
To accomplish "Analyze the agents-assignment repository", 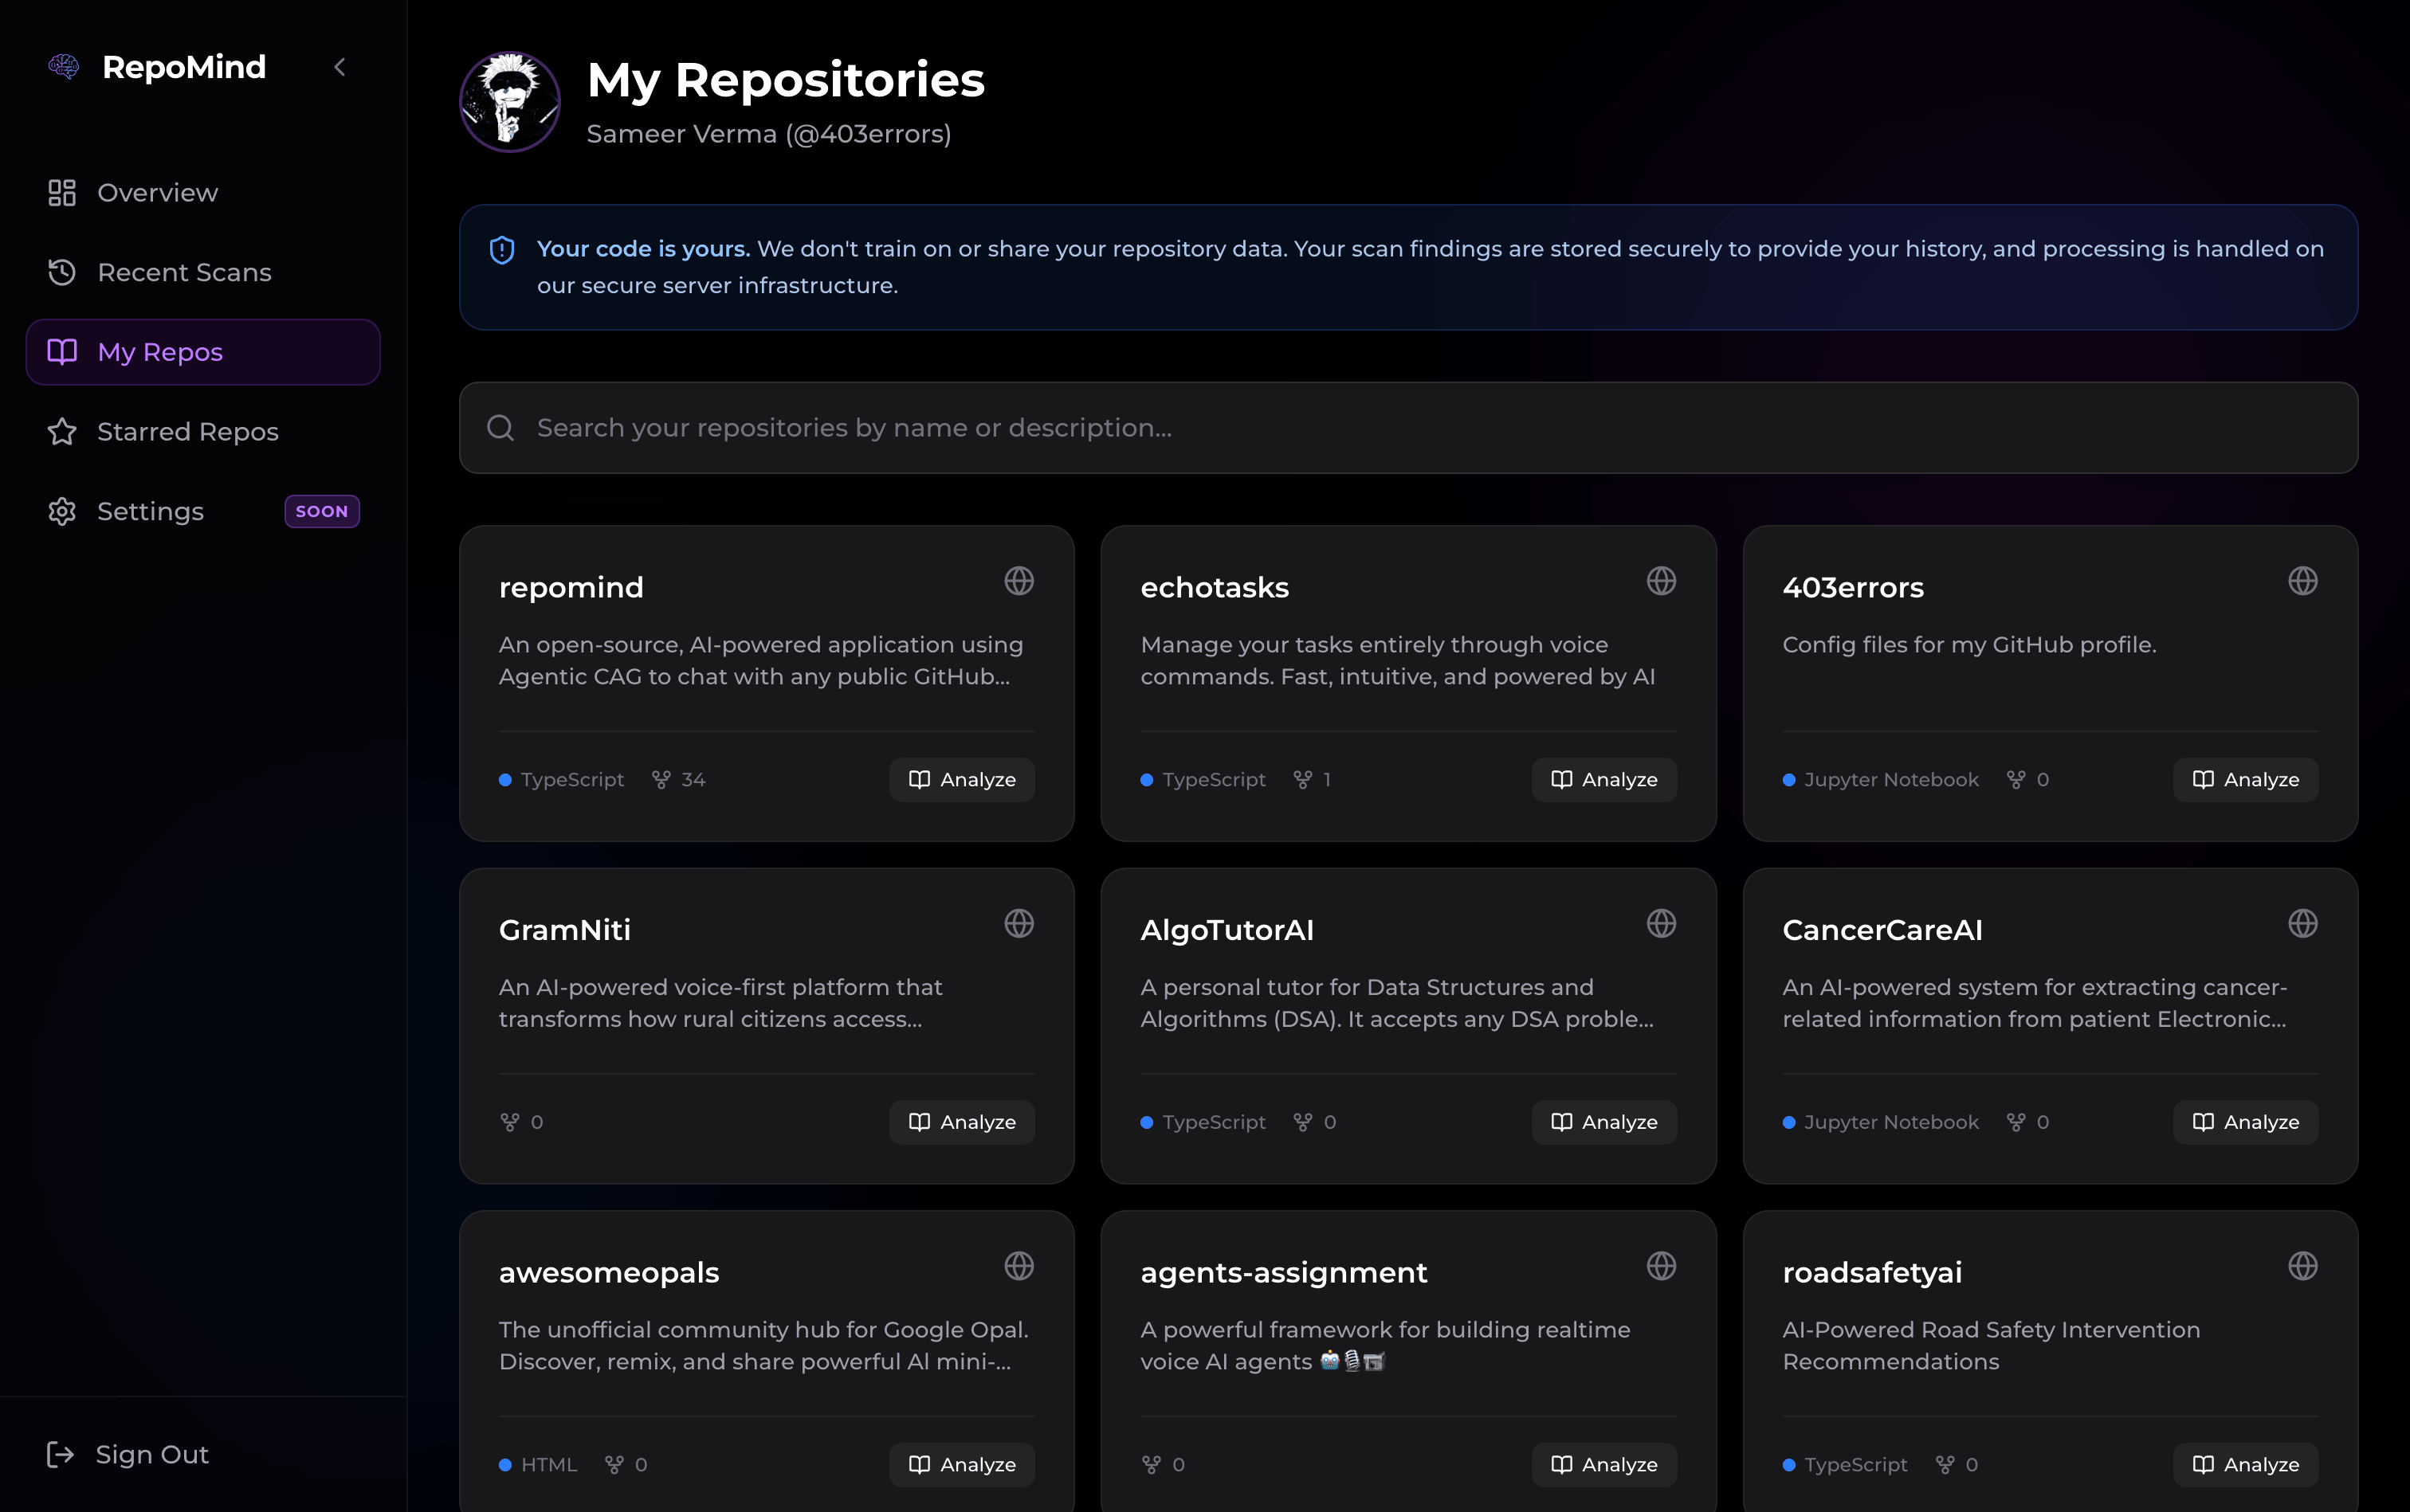I will [1603, 1464].
